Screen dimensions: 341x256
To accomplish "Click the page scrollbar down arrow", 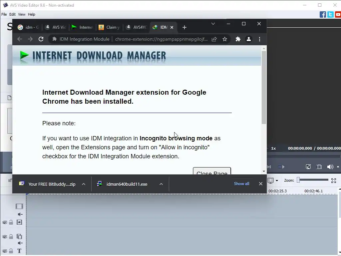I will (x=264, y=172).
